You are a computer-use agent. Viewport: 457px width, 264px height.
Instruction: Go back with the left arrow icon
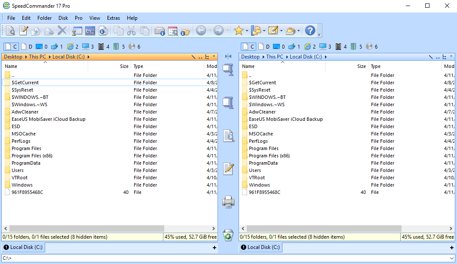click(x=201, y=30)
